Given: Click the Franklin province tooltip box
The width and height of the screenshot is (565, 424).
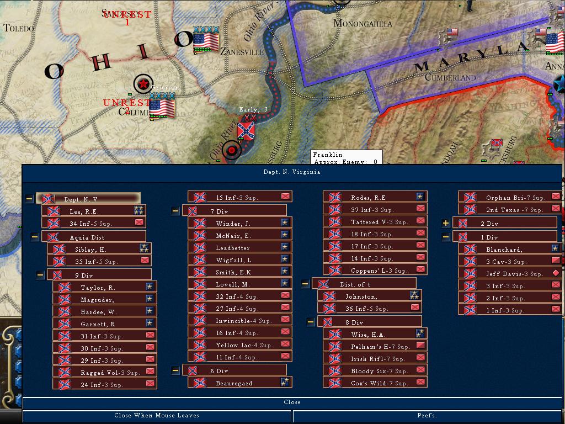Looking at the screenshot, I should 347,157.
